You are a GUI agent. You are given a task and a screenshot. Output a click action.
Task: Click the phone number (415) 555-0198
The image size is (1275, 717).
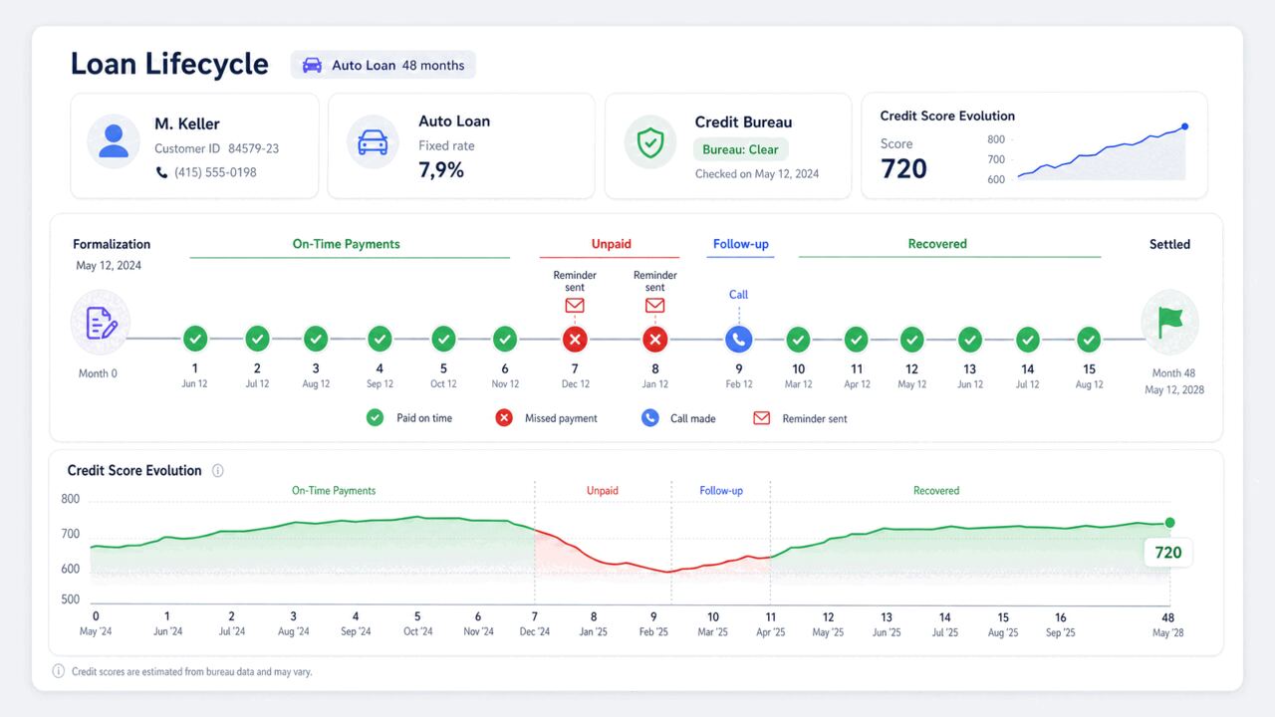[x=215, y=172]
